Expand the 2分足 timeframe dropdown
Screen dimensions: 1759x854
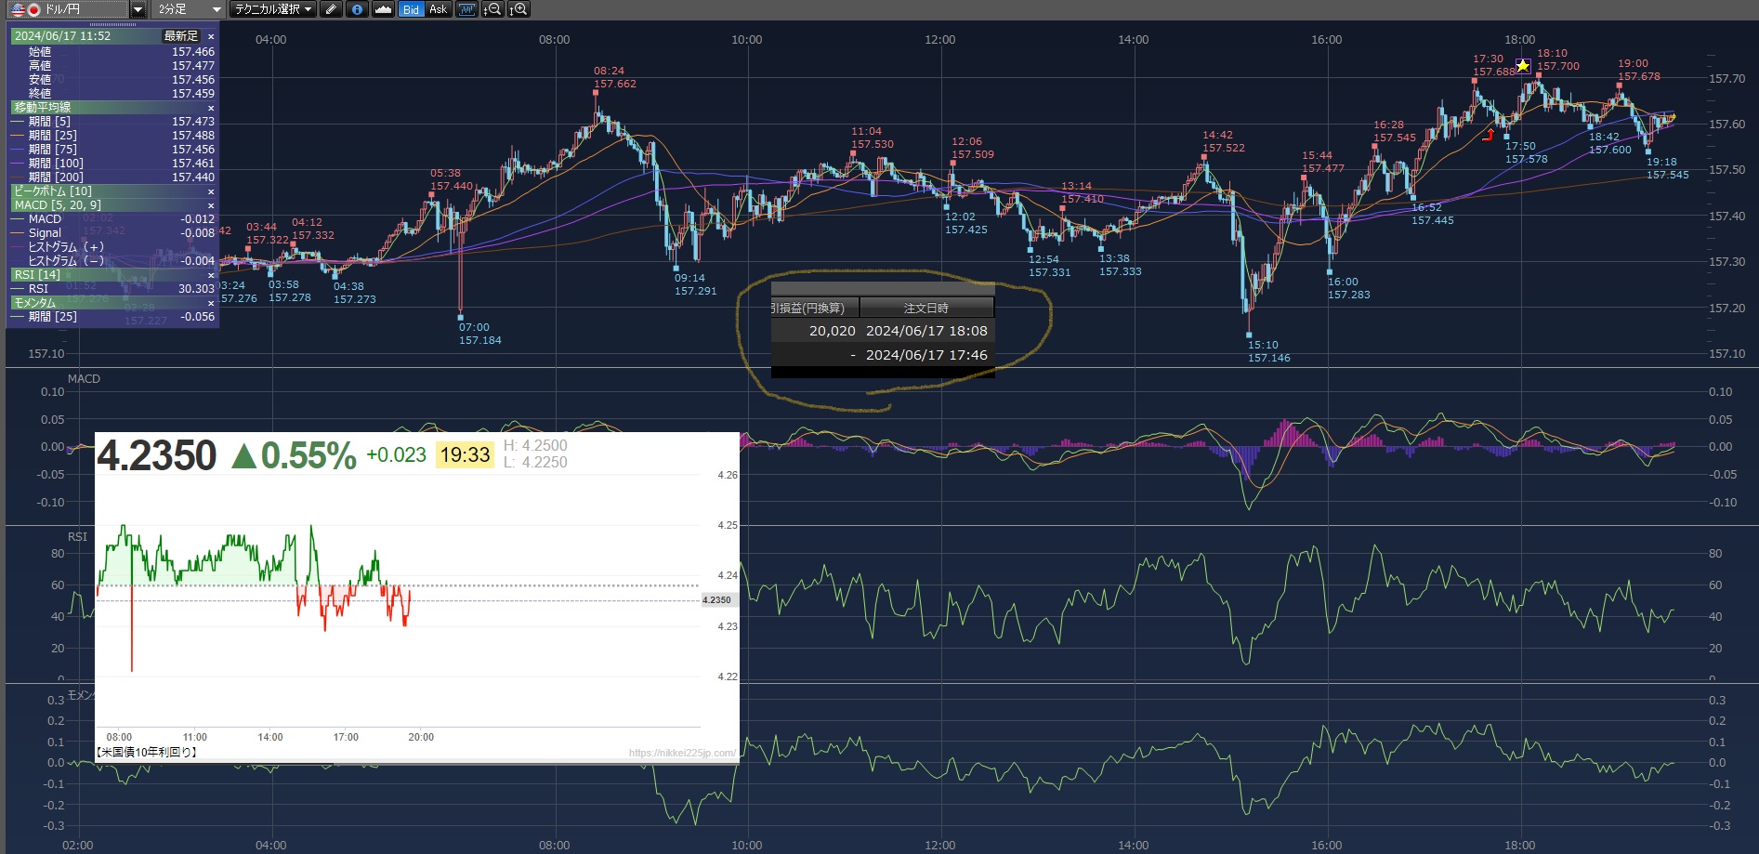[217, 9]
